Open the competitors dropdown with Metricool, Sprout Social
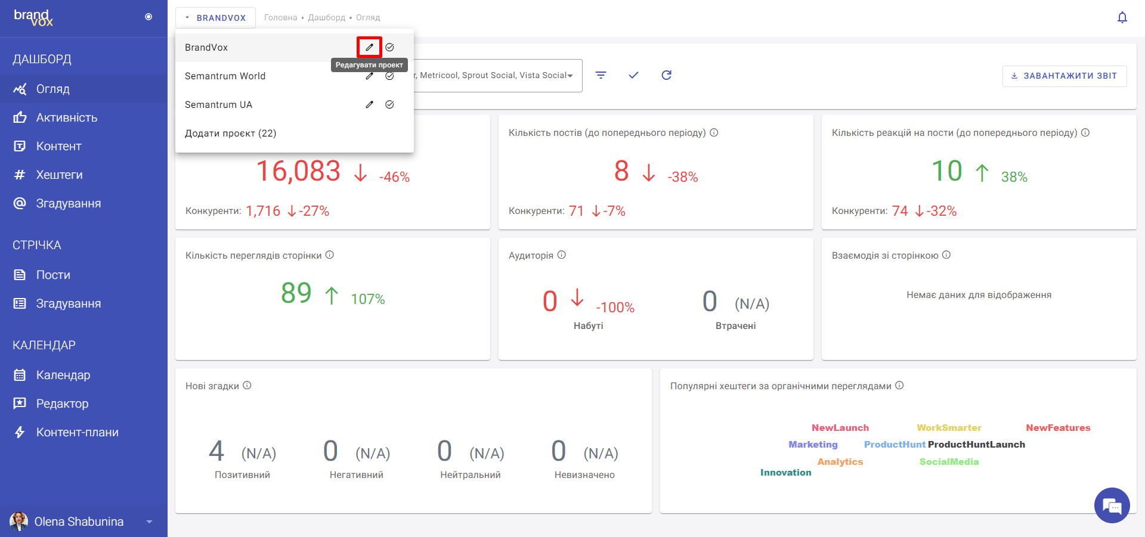 (498, 76)
